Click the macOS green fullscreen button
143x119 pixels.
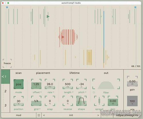click(8, 3)
